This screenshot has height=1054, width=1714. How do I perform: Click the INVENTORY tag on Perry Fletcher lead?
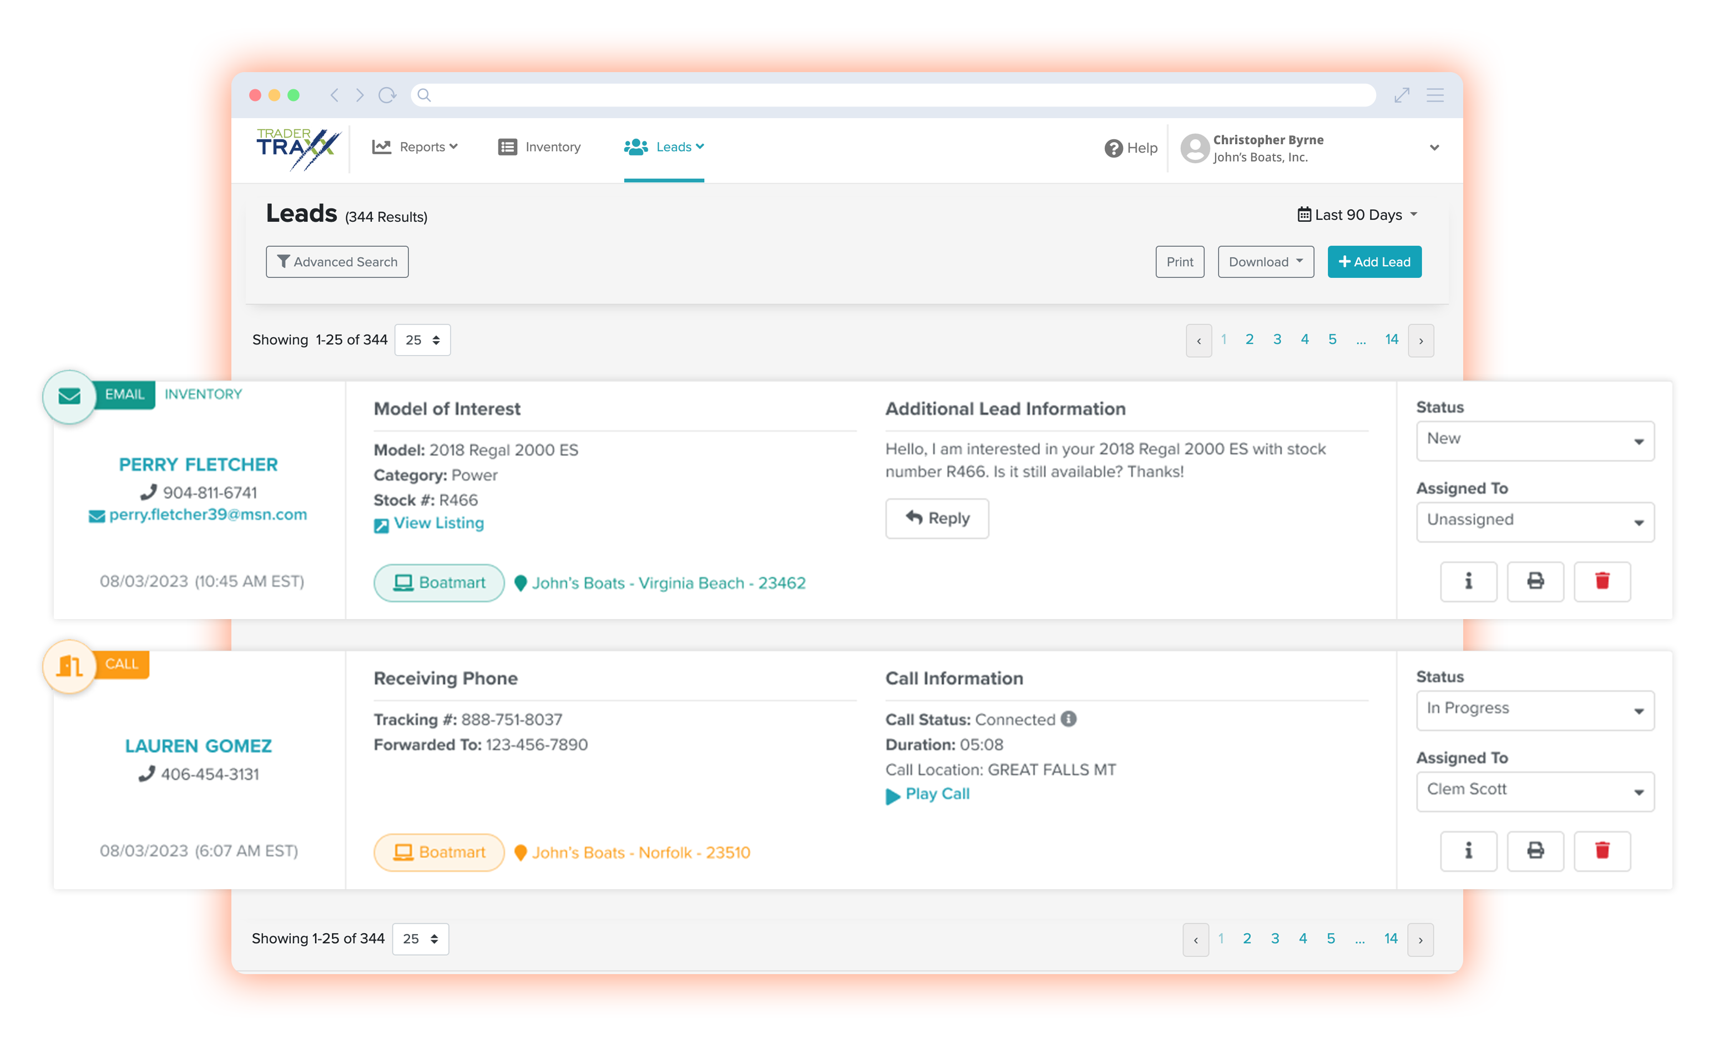[203, 394]
